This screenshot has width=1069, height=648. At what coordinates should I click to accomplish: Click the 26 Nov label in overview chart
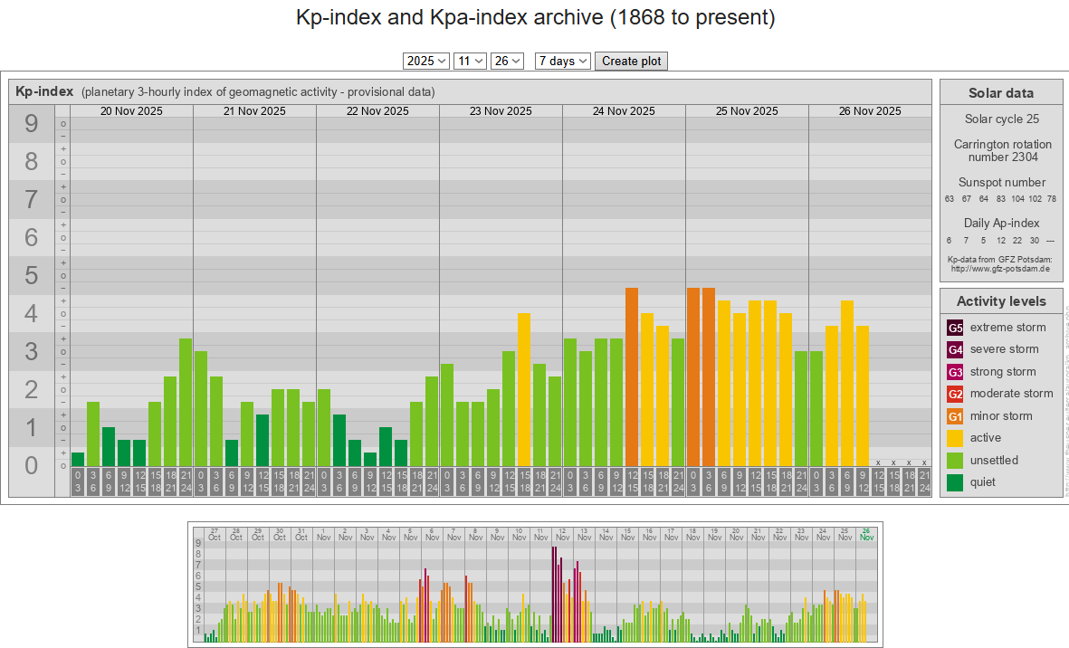pos(866,534)
